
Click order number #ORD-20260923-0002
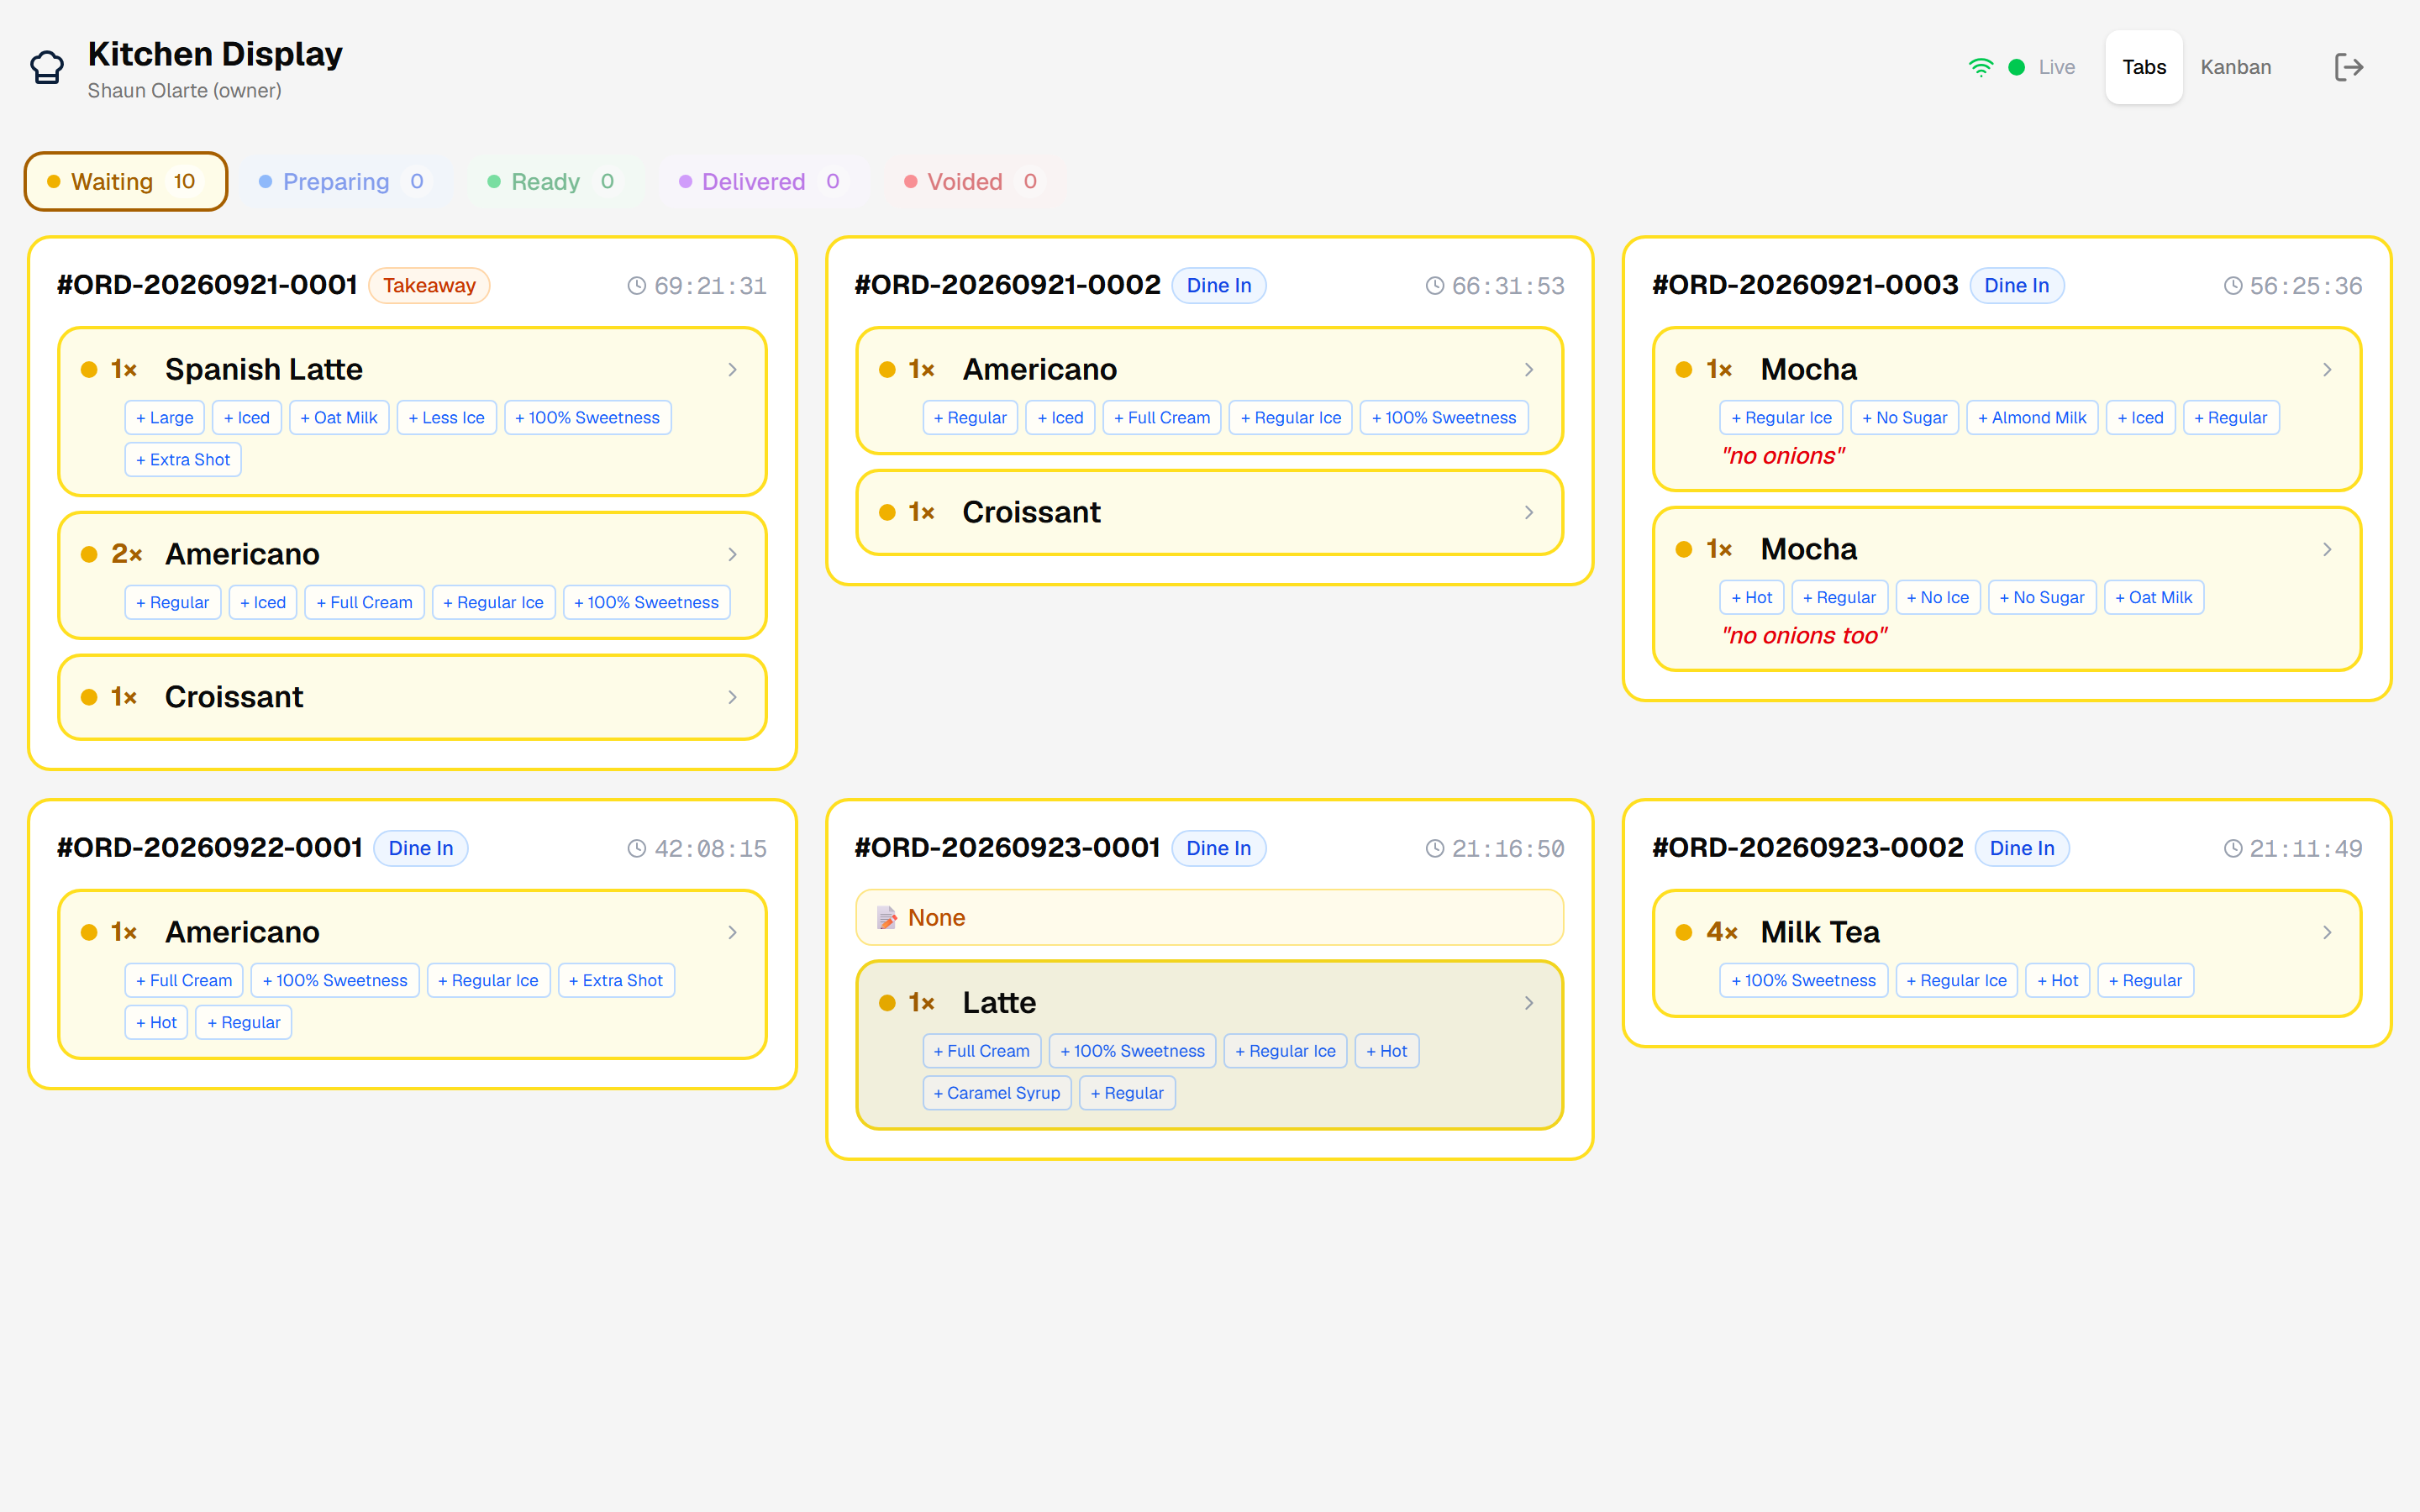1807,848
